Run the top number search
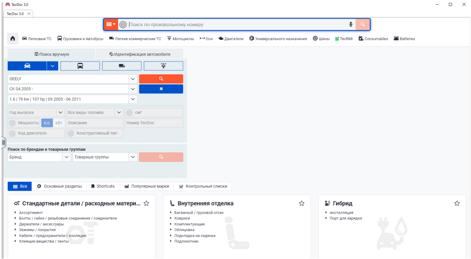Image resolution: width=471 pixels, height=259 pixels. point(363,24)
